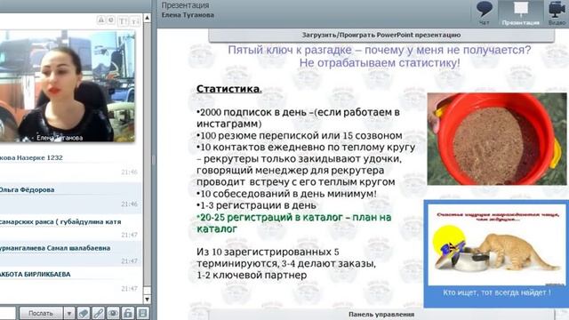Viewport: 569px width, 320px height.
Task: Click the clock icon above the chat
Action: 111,20
